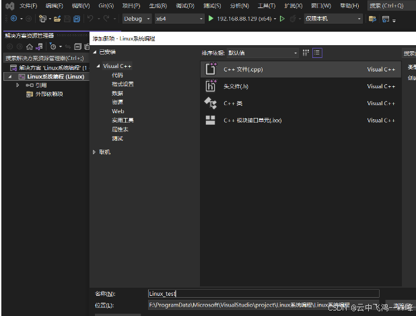Click the Hot Reload flame icon

click(x=293, y=19)
